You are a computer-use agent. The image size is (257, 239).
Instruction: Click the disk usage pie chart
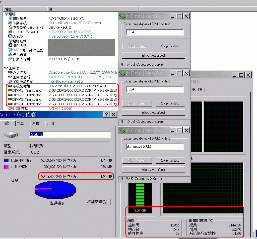coord(55,190)
